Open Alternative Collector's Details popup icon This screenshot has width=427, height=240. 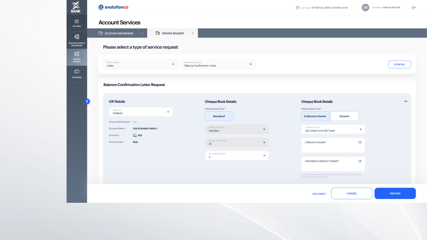pyautogui.click(x=360, y=161)
